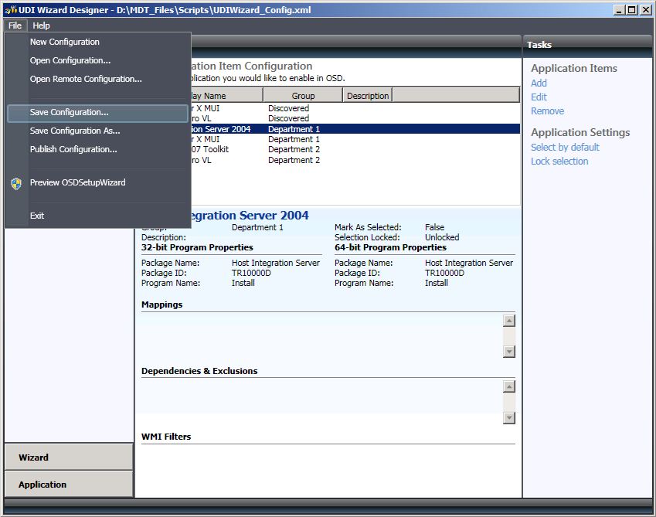Viewport: 656px width, 517px height.
Task: Click the Group value Department 1 in details
Action: pos(257,227)
